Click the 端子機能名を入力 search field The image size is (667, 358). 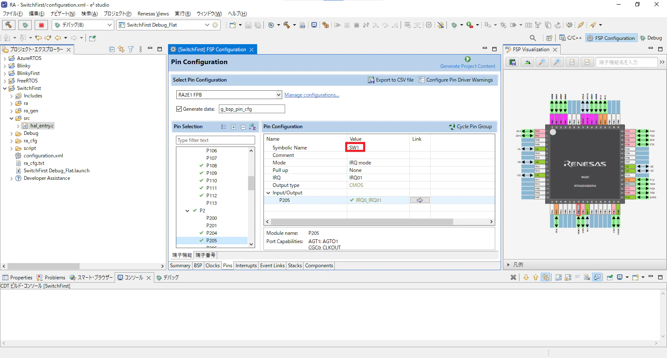[x=627, y=62]
